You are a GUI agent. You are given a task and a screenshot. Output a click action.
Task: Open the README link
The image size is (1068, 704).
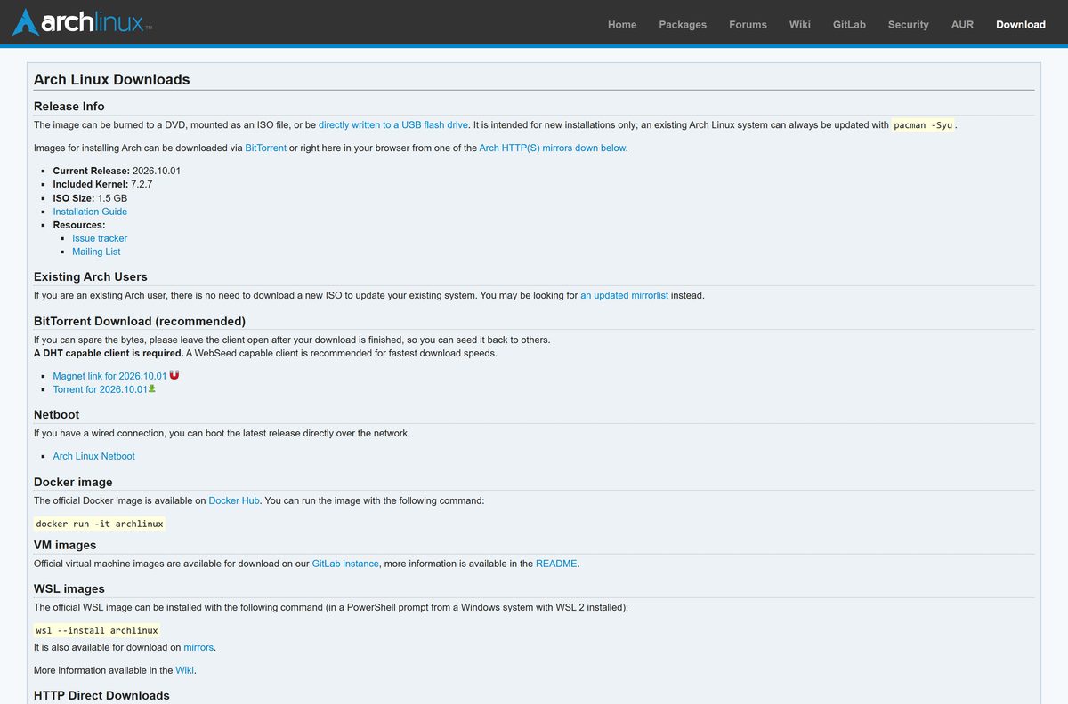tap(556, 564)
